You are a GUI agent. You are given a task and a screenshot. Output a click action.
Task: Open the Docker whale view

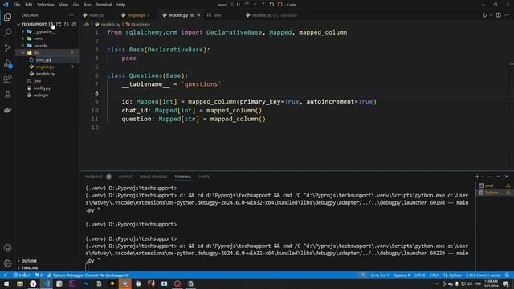click(x=7, y=110)
